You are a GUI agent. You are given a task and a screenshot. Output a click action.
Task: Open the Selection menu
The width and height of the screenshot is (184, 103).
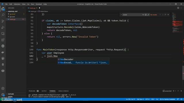click(17, 4)
